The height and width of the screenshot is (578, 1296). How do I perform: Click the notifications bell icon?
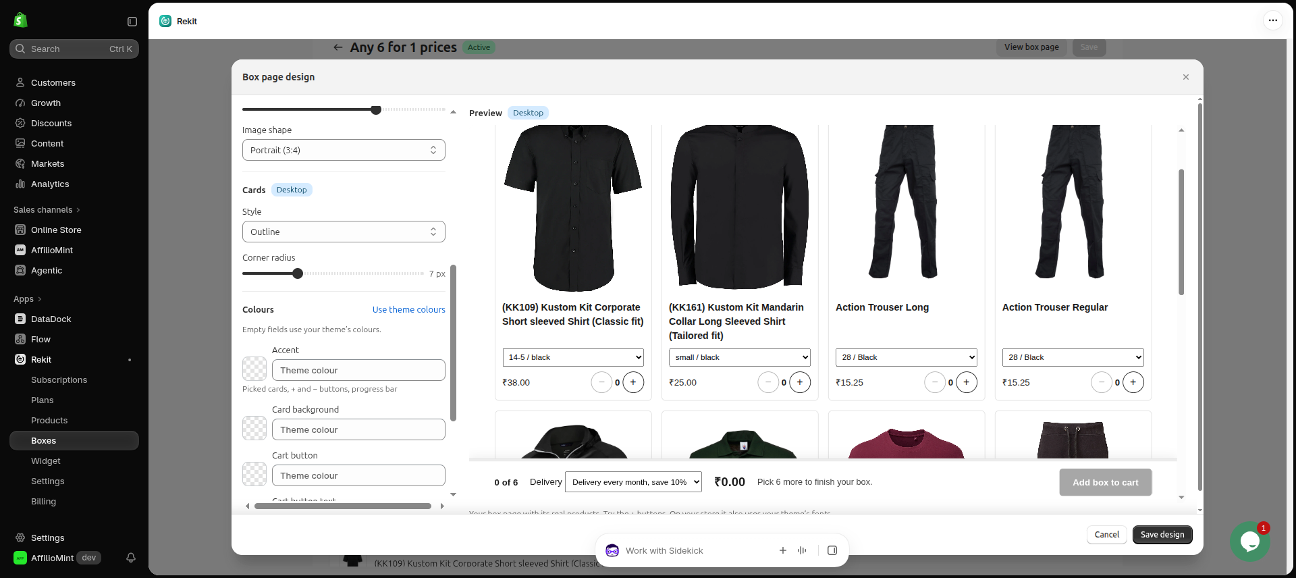[x=131, y=558]
